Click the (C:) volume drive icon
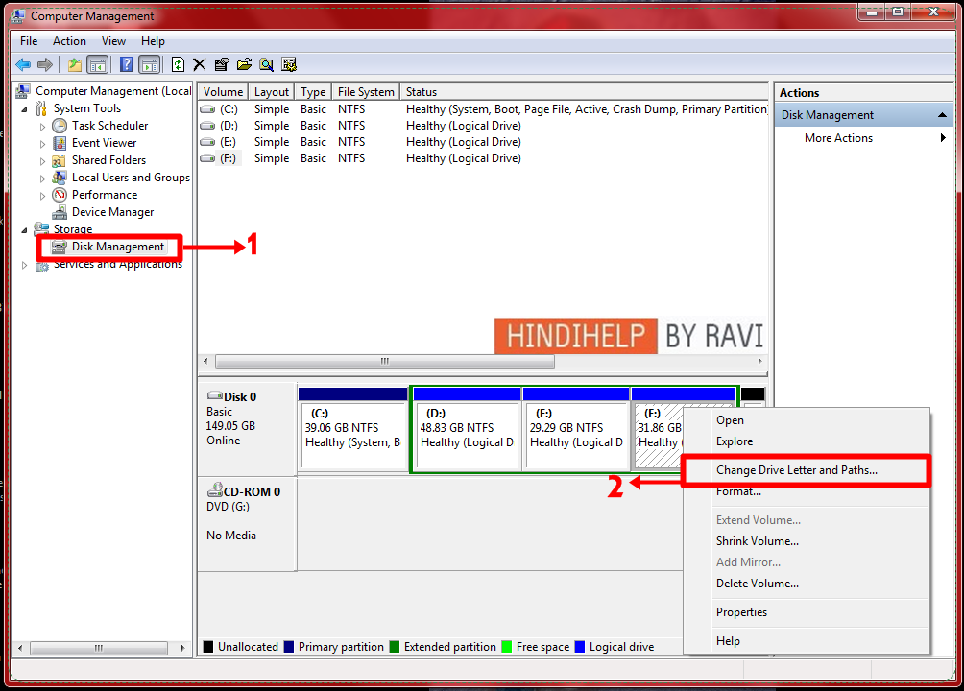Viewport: 964px width, 691px height. [207, 109]
